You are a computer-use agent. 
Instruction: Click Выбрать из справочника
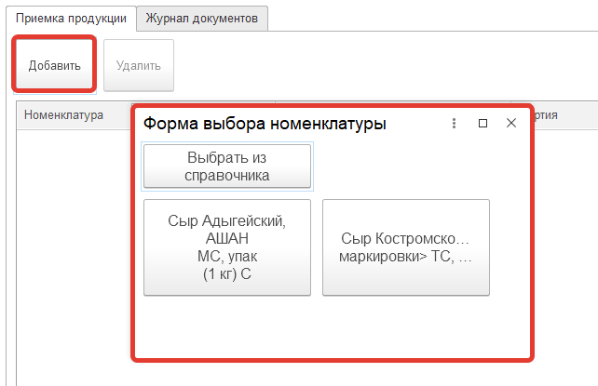tap(227, 166)
